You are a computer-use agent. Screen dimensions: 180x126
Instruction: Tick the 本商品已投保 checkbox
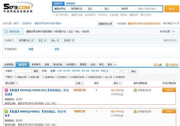(x=86, y=77)
